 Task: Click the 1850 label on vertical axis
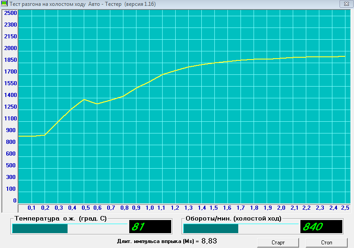coord(10,60)
